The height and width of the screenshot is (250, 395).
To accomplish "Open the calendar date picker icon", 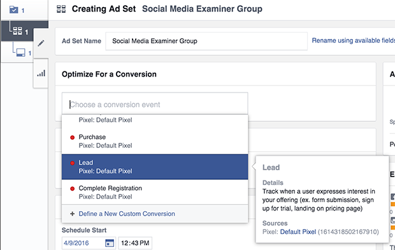I will point(110,243).
